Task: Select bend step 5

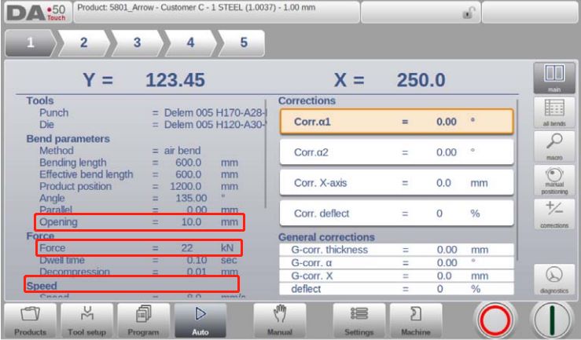Action: (x=244, y=43)
